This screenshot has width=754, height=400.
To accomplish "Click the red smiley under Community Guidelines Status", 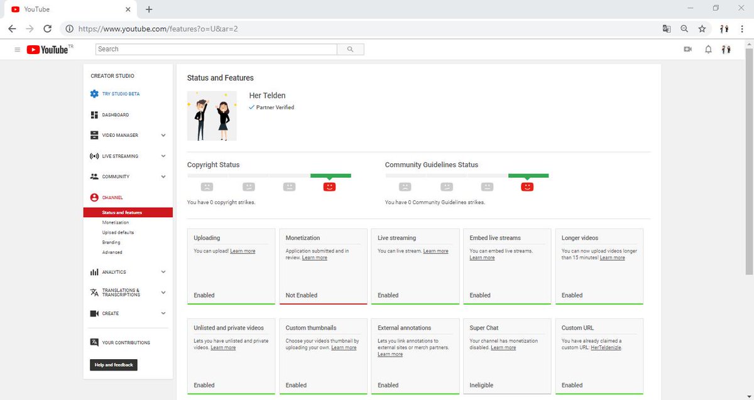I will 527,186.
